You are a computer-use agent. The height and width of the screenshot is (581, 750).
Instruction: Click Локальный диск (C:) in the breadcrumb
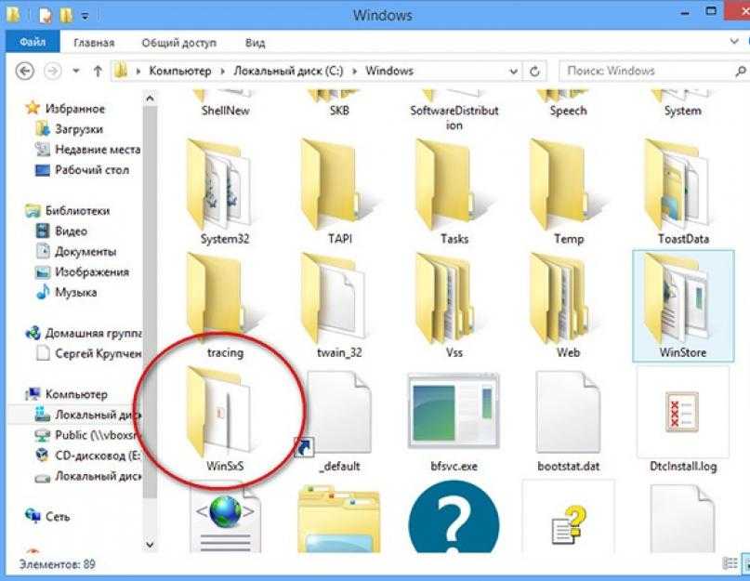(x=288, y=71)
